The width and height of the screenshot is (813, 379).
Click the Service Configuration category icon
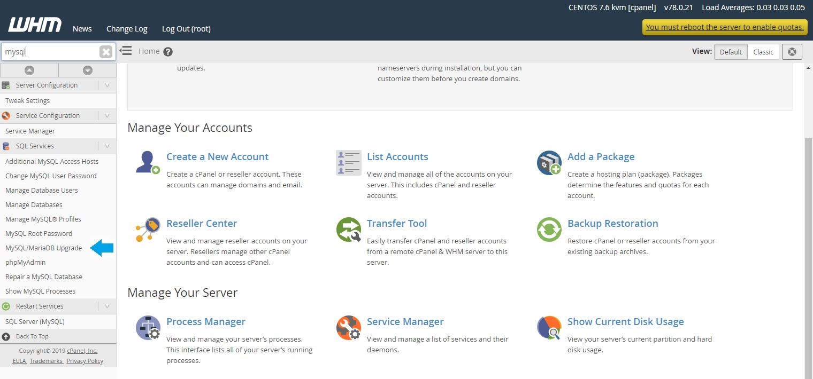[x=6, y=116]
